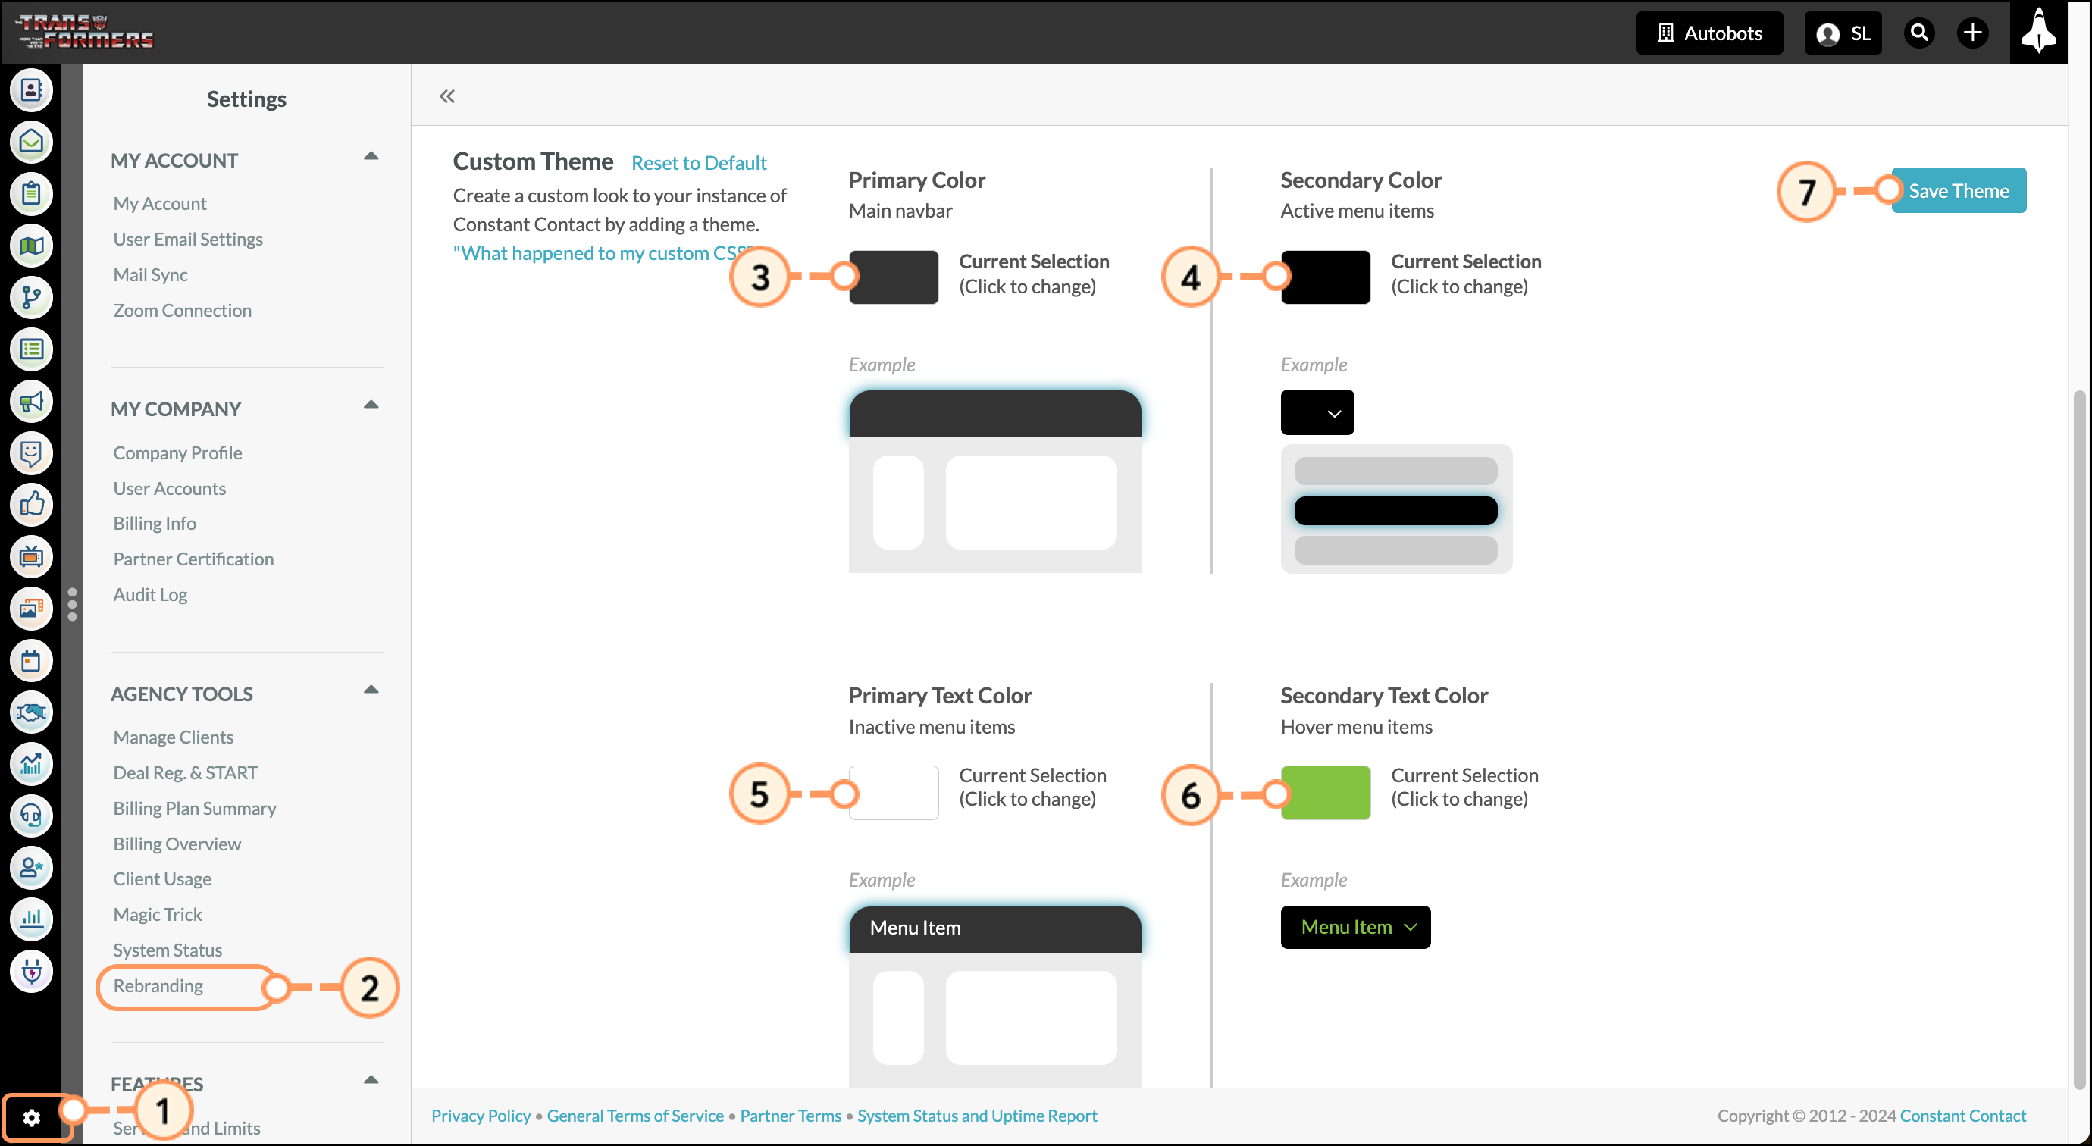The width and height of the screenshot is (2092, 1146).
Task: Open the SL user menu
Action: point(1843,33)
